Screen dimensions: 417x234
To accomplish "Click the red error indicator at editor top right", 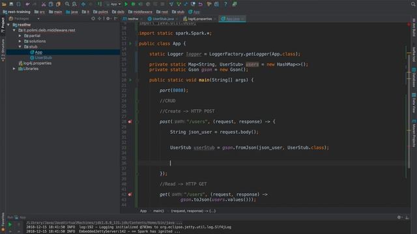I will [x=409, y=25].
